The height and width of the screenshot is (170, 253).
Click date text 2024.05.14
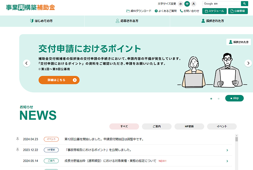30,161
